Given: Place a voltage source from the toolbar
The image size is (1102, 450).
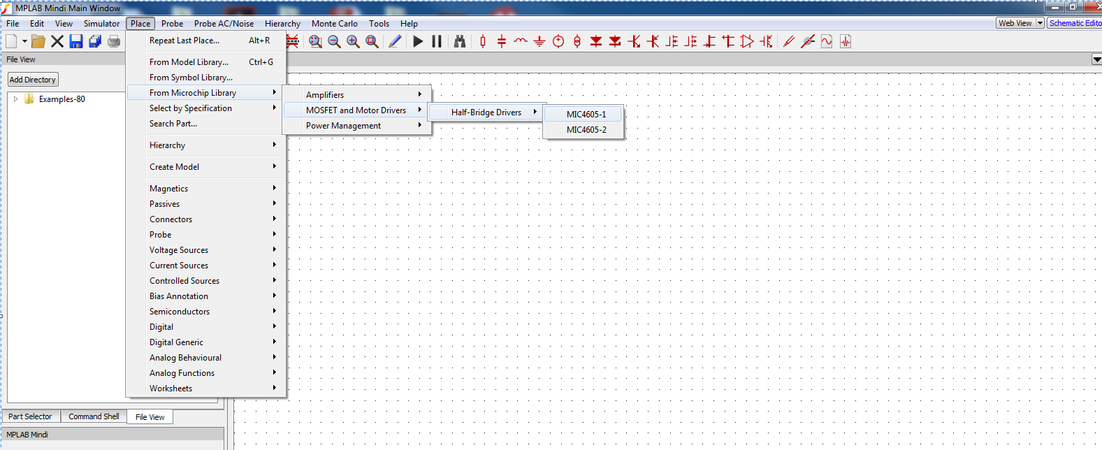Looking at the screenshot, I should coord(558,41).
